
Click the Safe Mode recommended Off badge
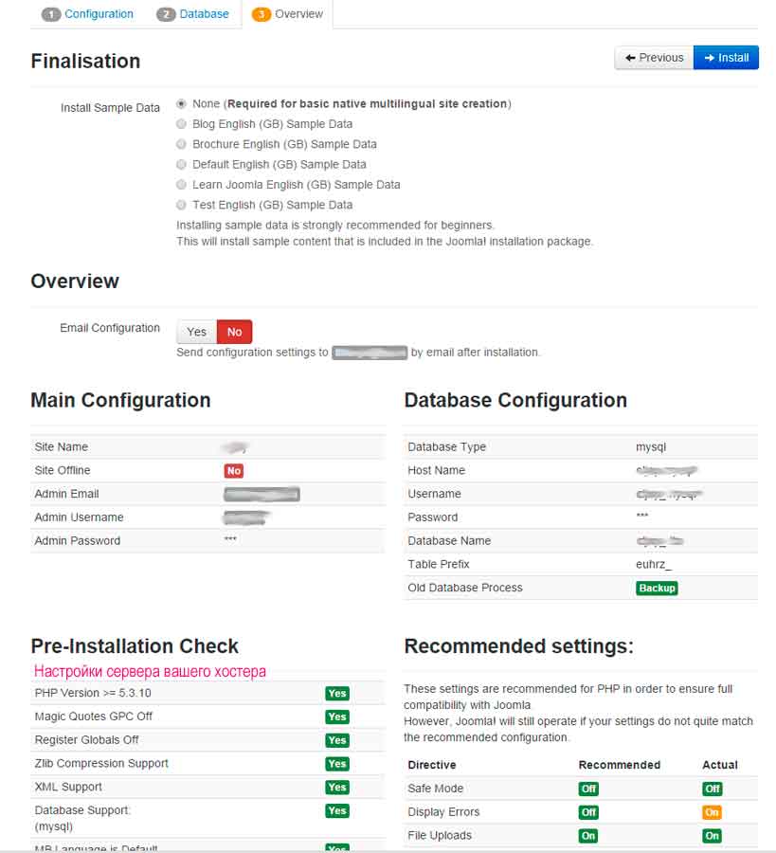588,789
